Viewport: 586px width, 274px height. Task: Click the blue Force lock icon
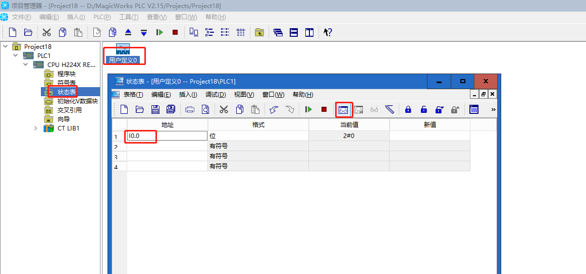coord(408,110)
